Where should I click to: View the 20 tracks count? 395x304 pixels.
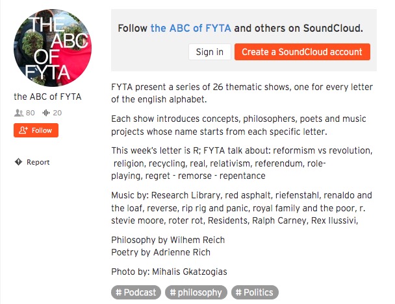tap(57, 113)
